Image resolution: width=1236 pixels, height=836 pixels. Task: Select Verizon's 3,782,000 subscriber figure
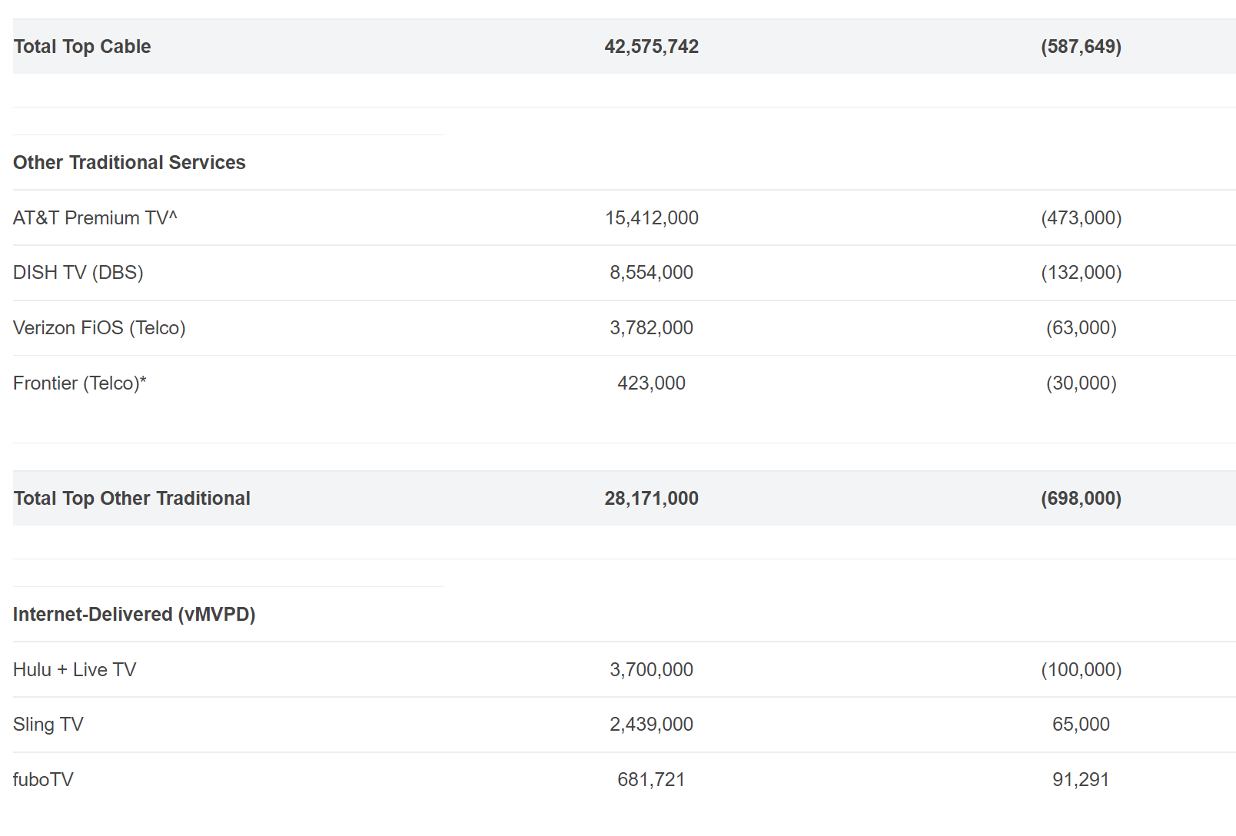(x=651, y=328)
